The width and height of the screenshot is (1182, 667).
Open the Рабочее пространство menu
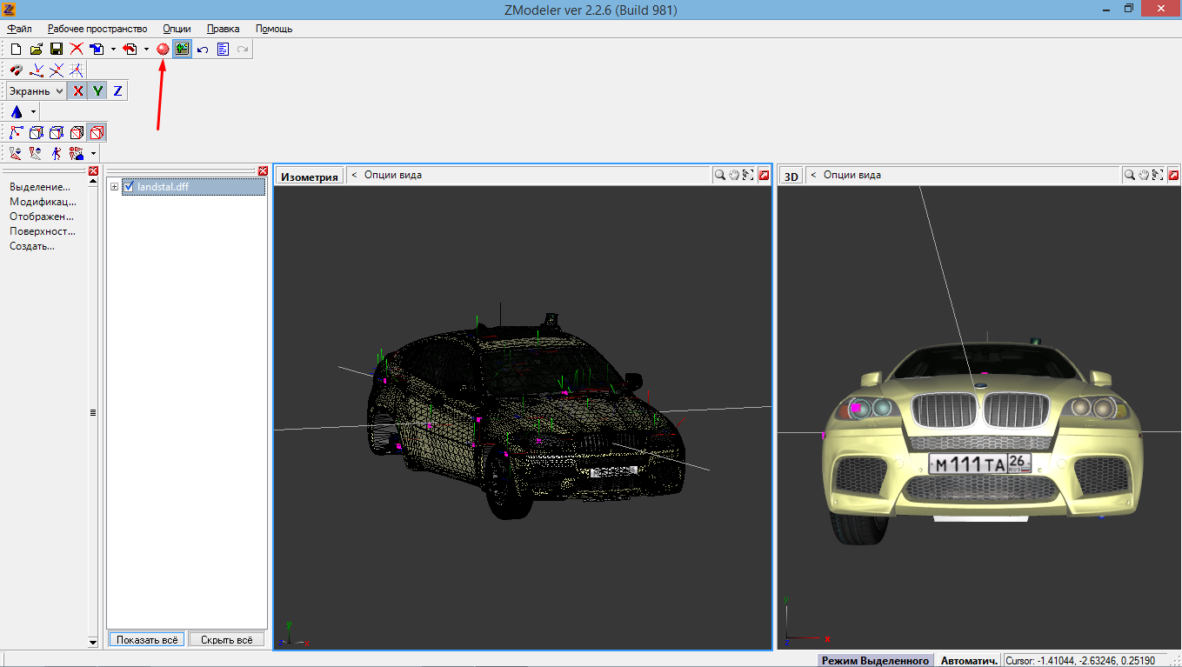pos(97,29)
